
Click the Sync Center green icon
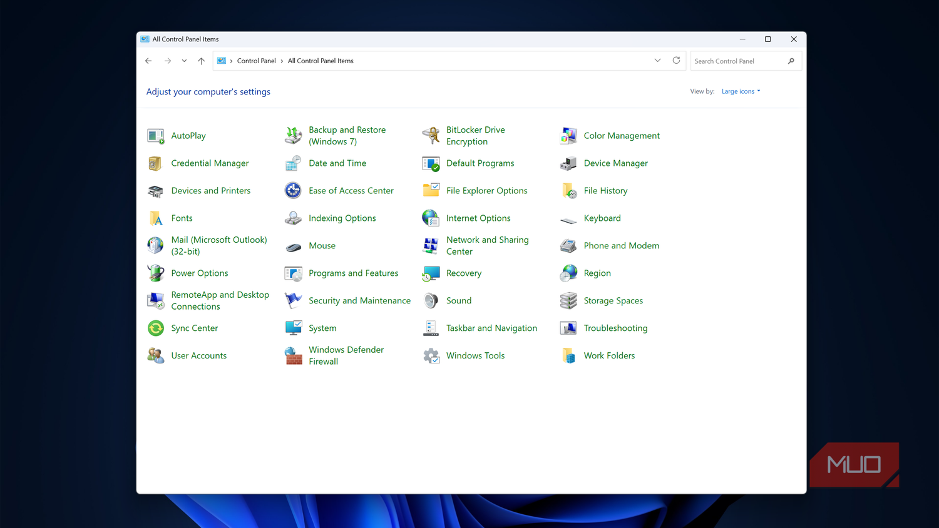coord(155,328)
